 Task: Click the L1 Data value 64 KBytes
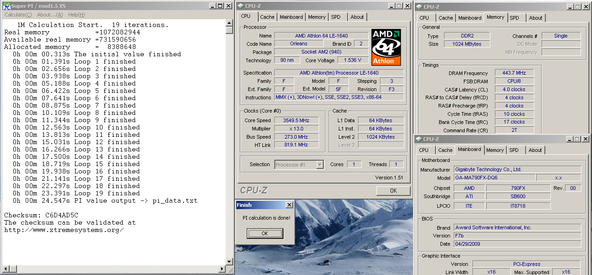point(381,120)
